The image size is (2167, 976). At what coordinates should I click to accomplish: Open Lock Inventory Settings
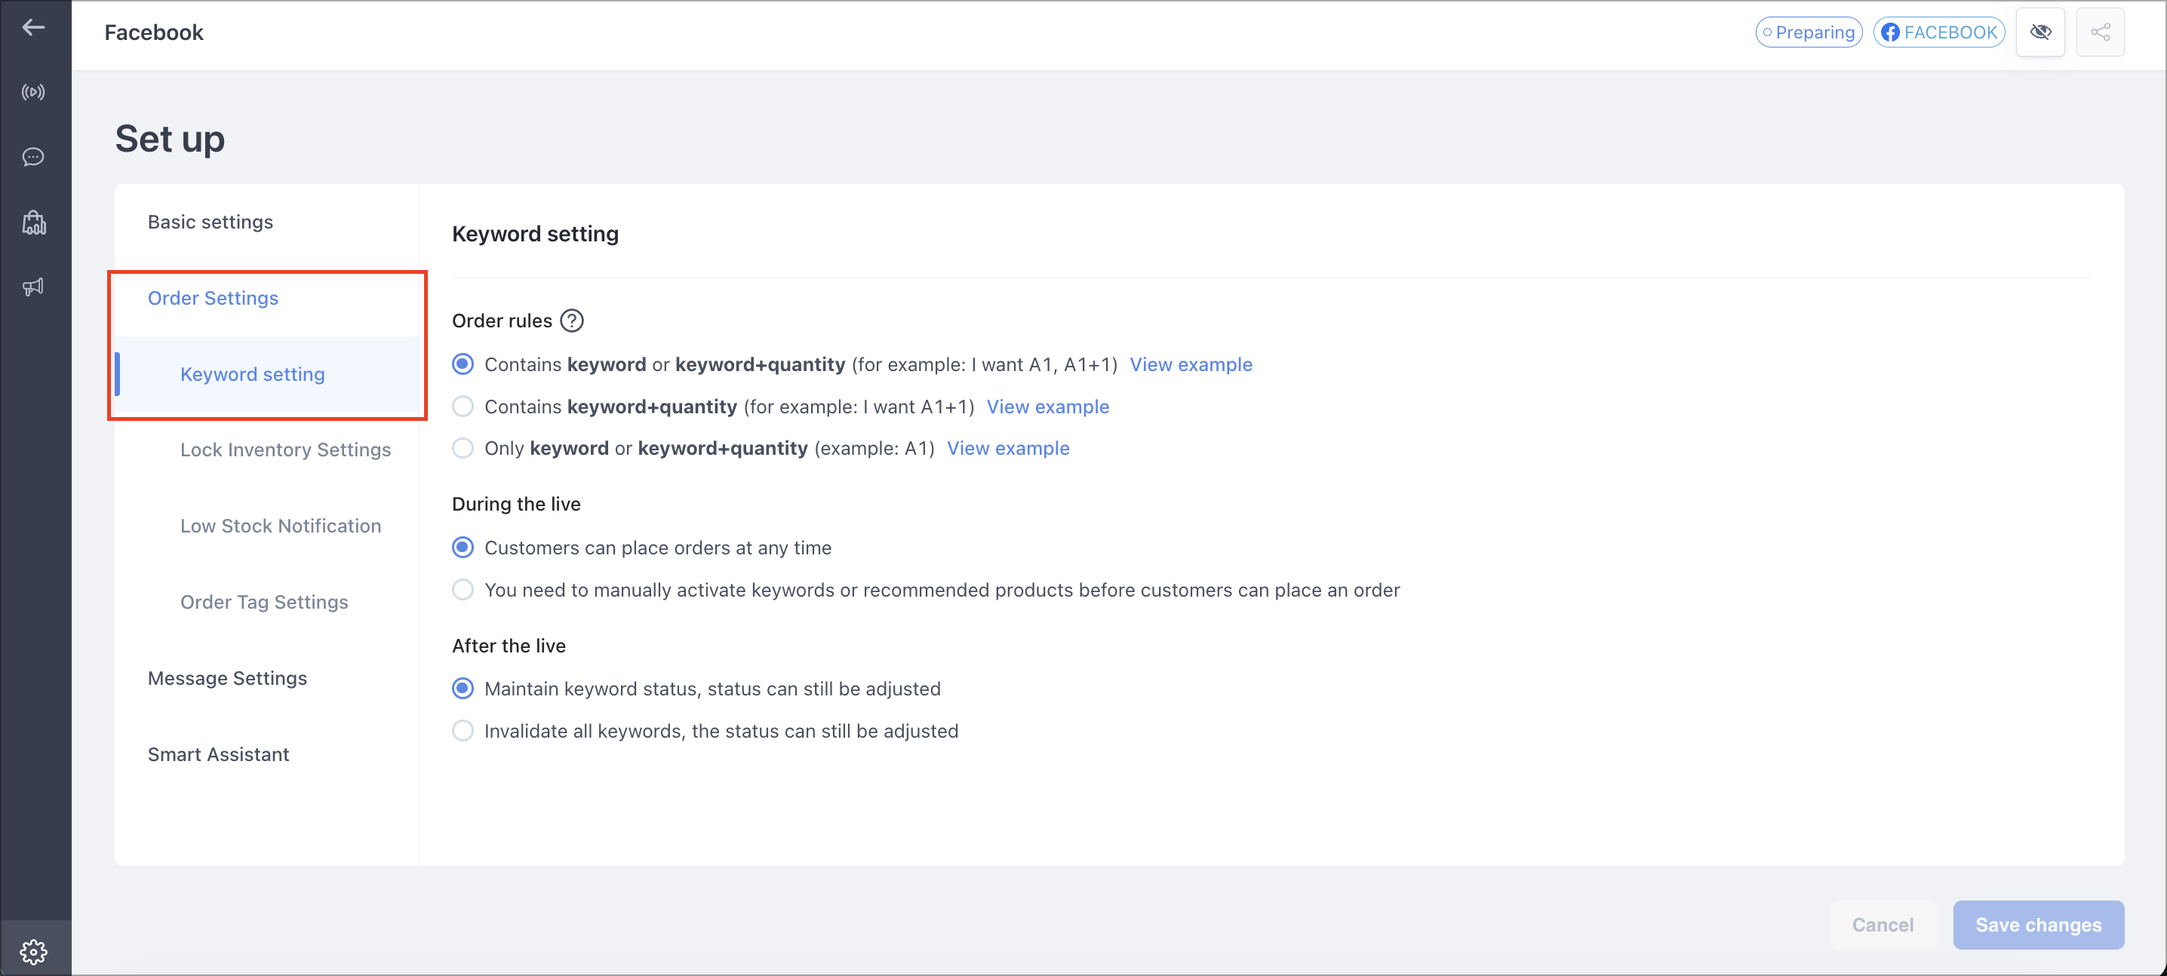[x=285, y=450]
